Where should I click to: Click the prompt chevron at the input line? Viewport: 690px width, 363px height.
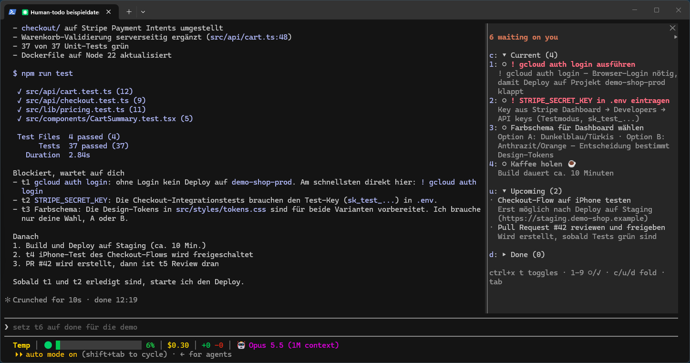click(x=7, y=327)
